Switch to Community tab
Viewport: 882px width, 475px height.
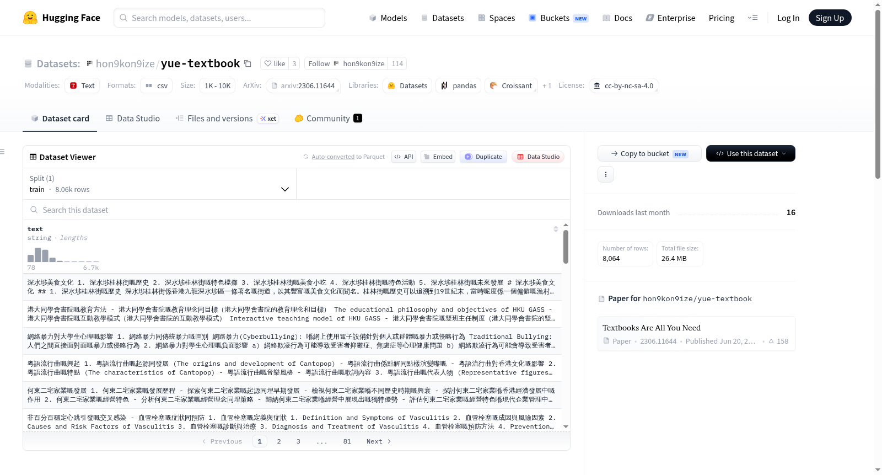[328, 118]
